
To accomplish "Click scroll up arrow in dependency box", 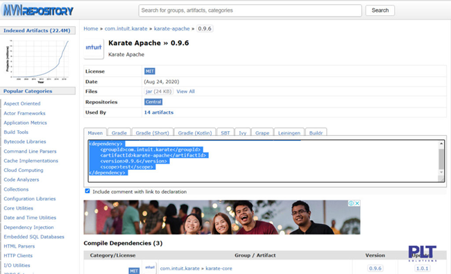I will (x=441, y=144).
